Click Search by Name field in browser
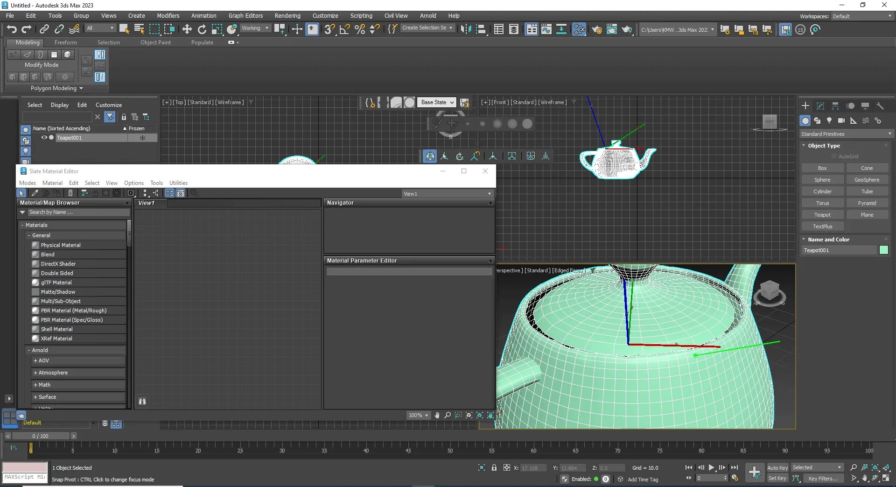This screenshot has width=896, height=487. [x=78, y=212]
